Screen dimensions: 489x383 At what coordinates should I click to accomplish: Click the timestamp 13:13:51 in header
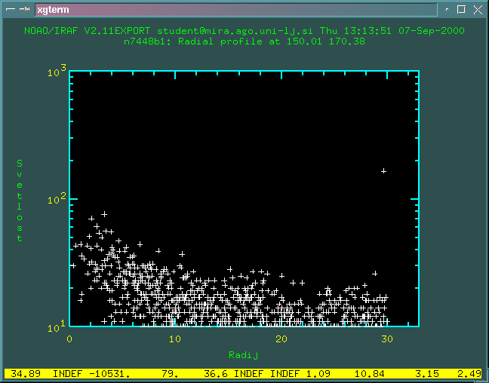click(x=368, y=31)
